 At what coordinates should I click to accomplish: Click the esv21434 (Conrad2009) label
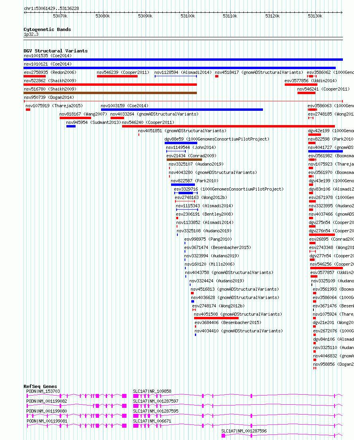[x=191, y=156]
